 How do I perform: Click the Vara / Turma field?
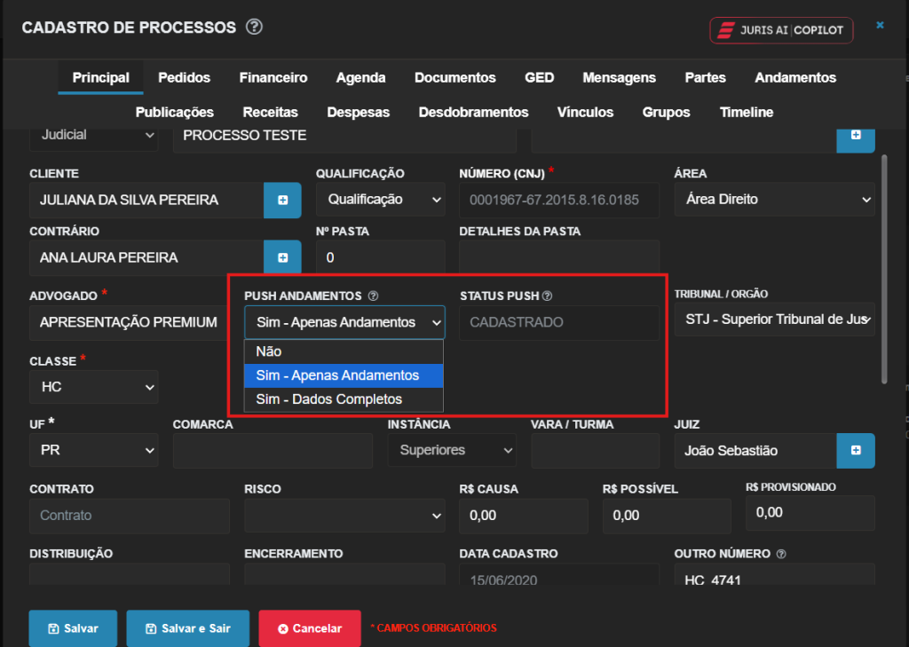[x=595, y=451]
